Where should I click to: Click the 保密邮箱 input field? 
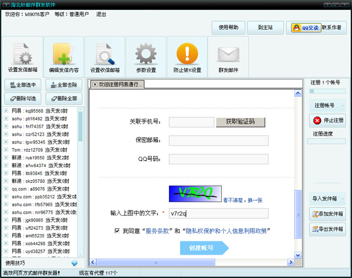[x=218, y=141]
